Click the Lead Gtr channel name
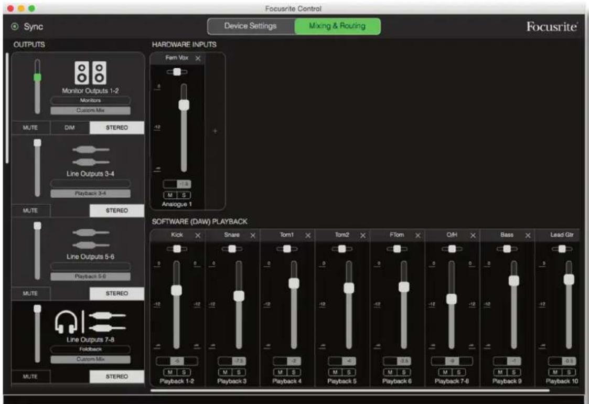This screenshot has height=404, width=589. pyautogui.click(x=562, y=235)
